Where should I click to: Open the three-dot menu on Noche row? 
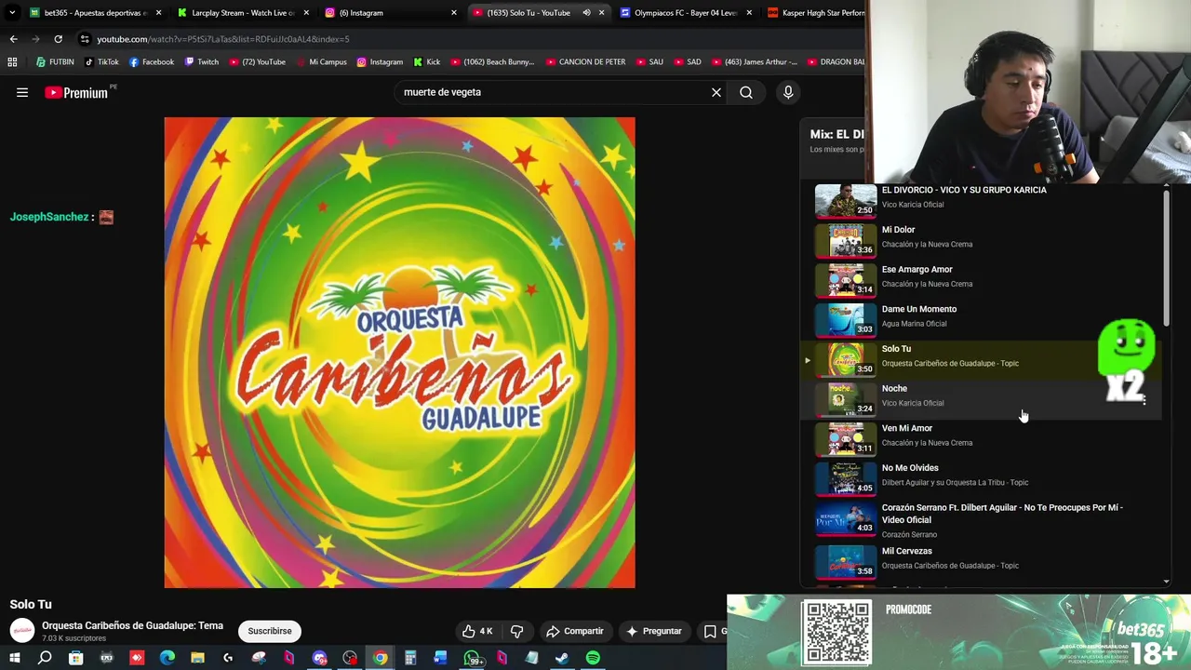(1144, 400)
